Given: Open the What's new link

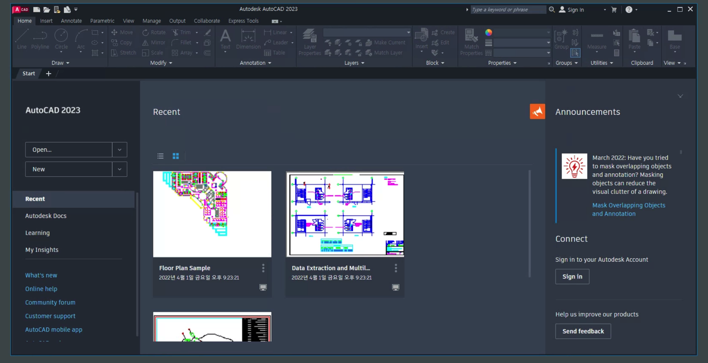Looking at the screenshot, I should tap(41, 275).
